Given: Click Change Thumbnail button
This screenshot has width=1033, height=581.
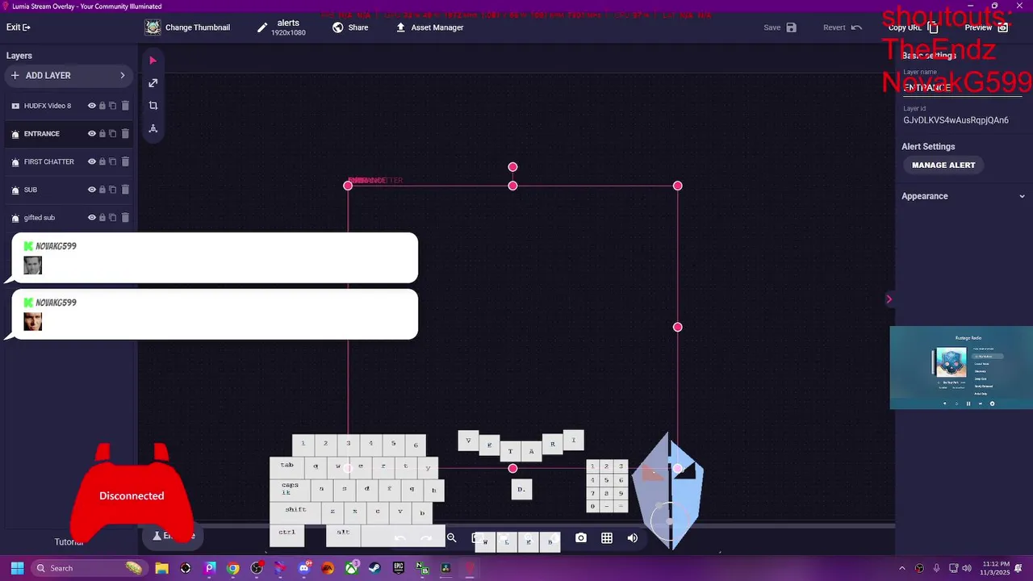Looking at the screenshot, I should pyautogui.click(x=188, y=27).
